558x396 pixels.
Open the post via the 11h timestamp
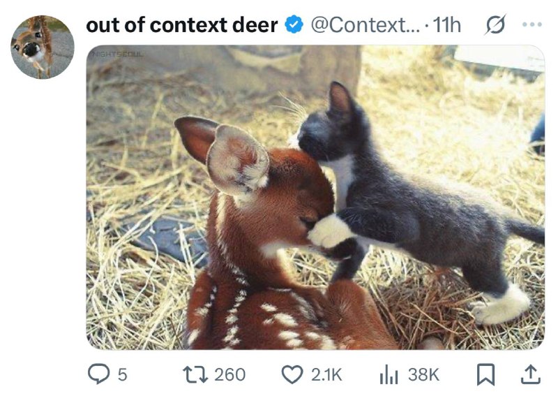point(446,25)
